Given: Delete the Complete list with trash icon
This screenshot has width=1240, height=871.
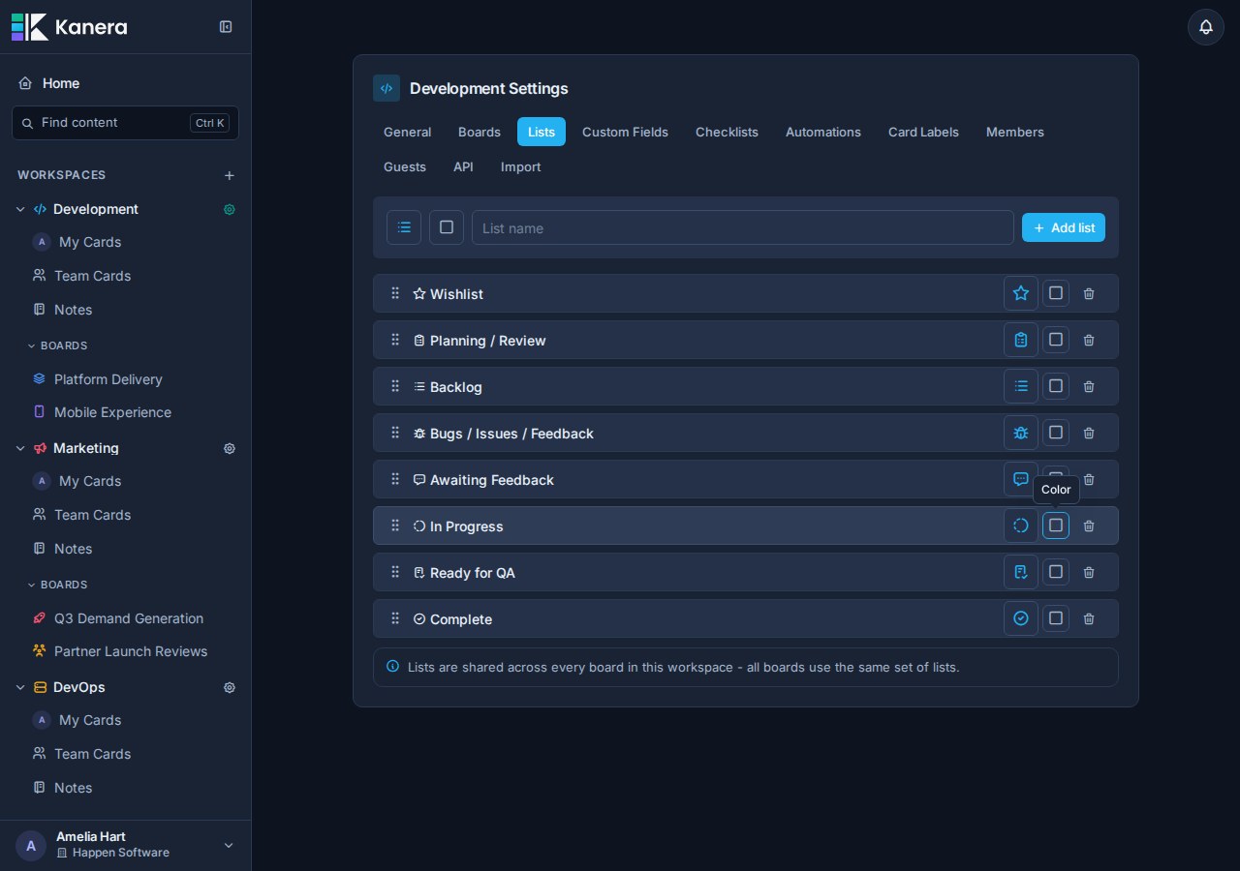Looking at the screenshot, I should click(1089, 618).
